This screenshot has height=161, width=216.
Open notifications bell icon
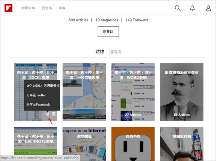[x=192, y=8]
